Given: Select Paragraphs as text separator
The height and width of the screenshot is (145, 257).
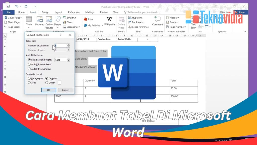Looking at the screenshot, I should click(x=29, y=78).
